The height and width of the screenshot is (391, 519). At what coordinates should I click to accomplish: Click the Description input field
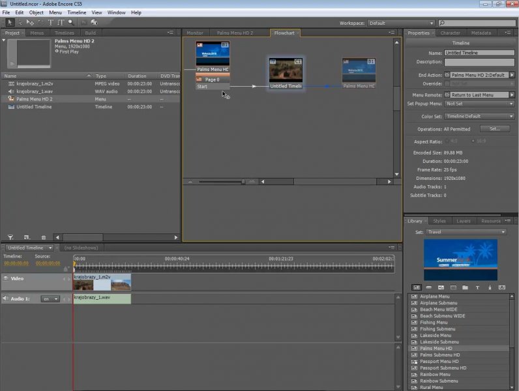click(479, 62)
